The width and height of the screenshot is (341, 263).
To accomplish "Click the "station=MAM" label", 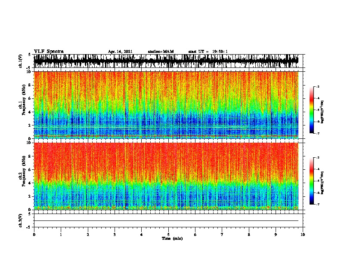I will click(161, 52).
